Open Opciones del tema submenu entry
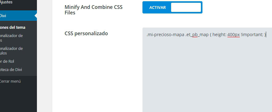 [x=13, y=28]
